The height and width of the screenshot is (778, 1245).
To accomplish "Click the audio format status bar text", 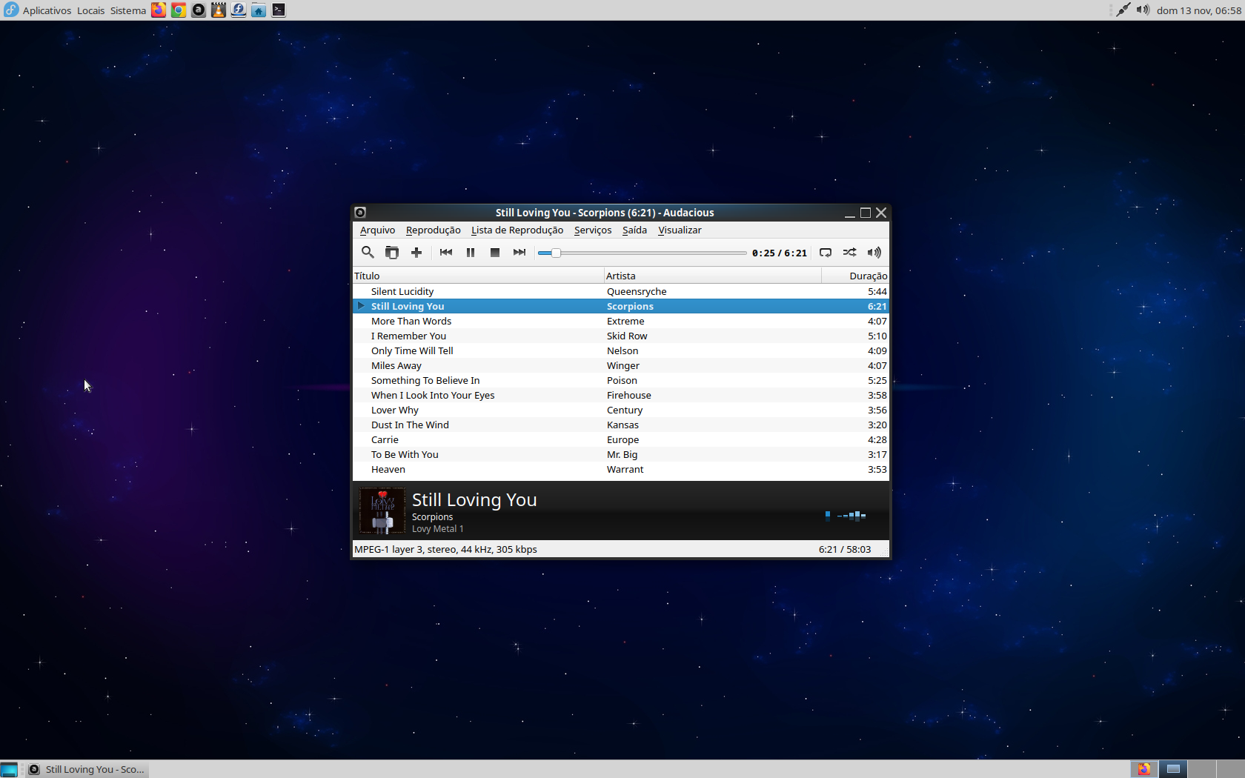I will 445,550.
